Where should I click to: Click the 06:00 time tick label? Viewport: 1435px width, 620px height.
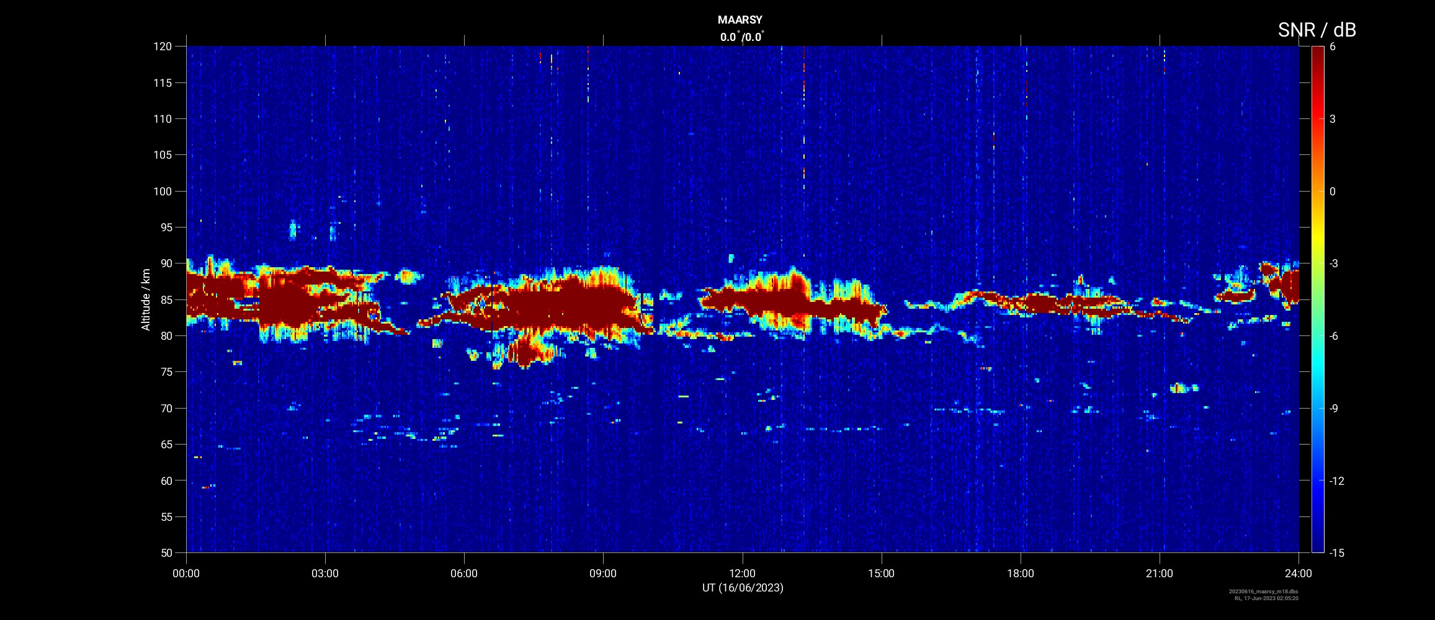464,573
